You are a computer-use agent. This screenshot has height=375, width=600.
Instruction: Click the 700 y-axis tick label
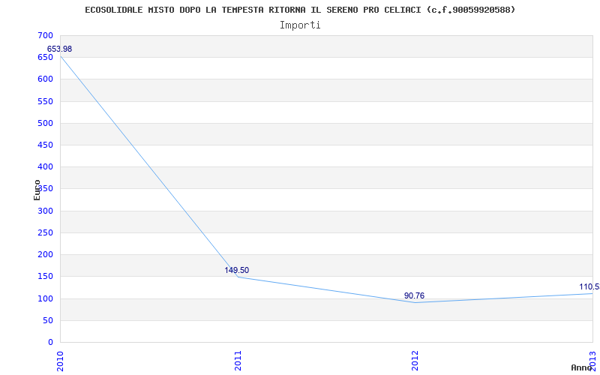45,35
